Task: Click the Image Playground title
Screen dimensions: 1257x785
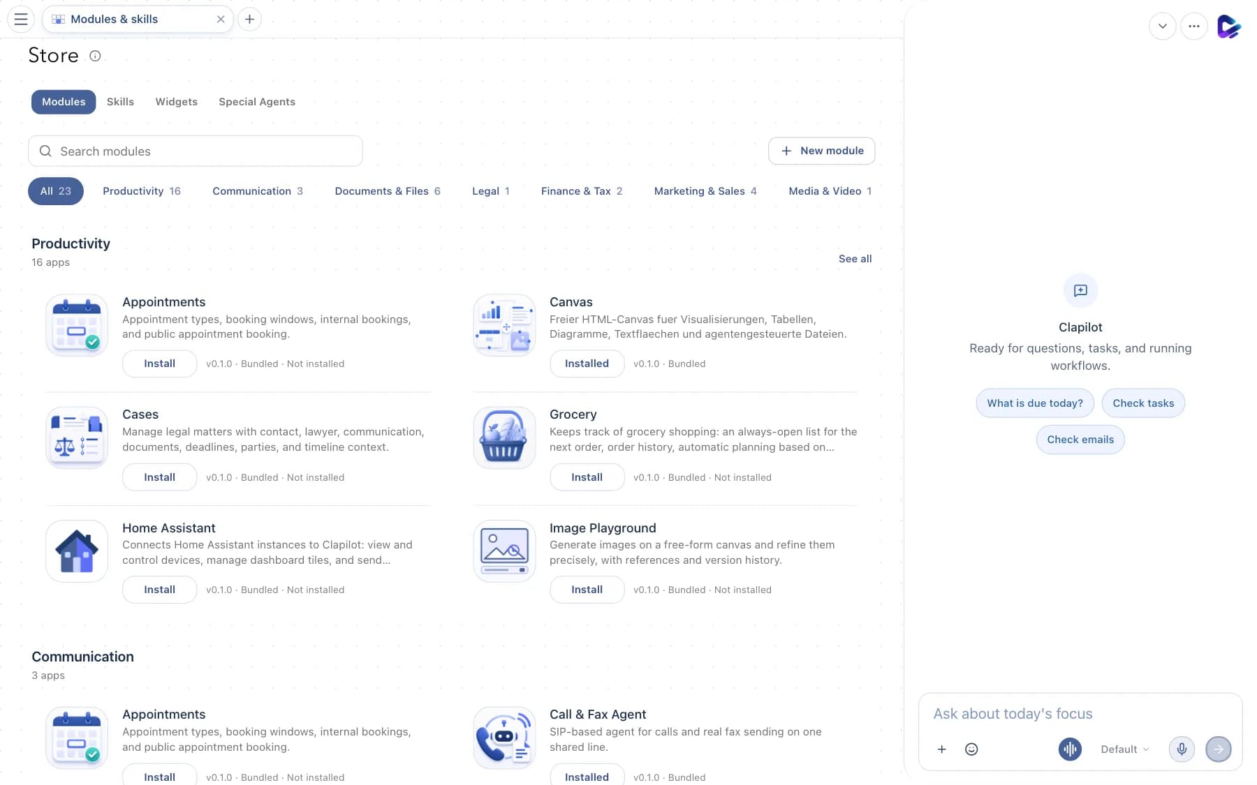Action: click(603, 528)
